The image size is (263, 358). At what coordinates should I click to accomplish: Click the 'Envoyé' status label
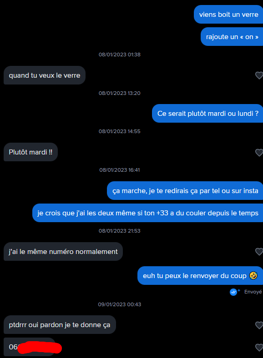253,292
